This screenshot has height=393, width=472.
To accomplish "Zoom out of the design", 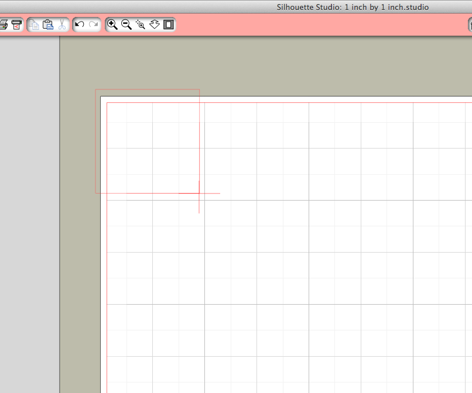I will (x=126, y=25).
